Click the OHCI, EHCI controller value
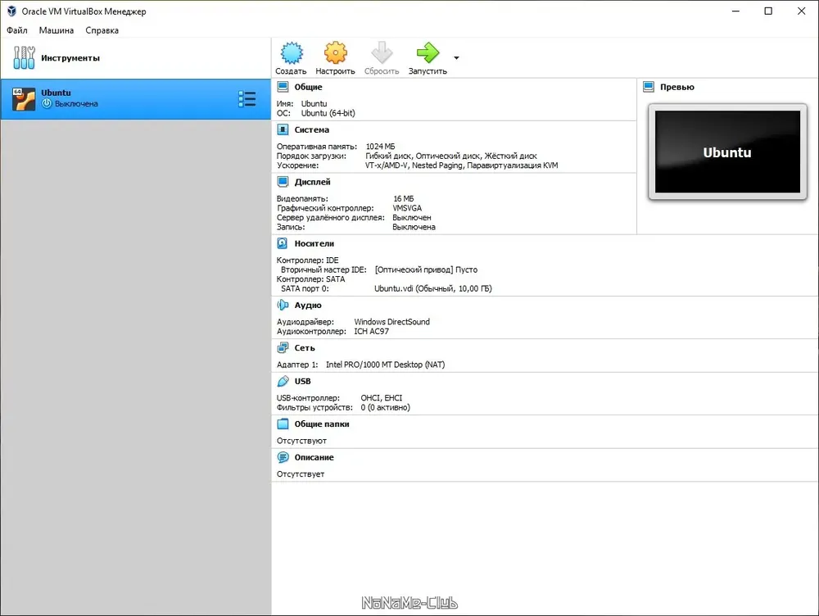The image size is (819, 616). pos(382,399)
